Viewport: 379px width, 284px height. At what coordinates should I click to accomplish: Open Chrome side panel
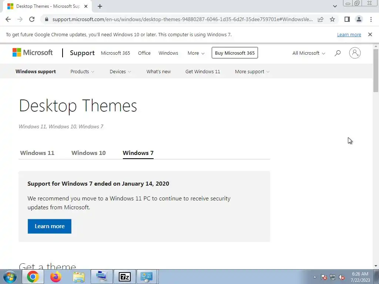(347, 19)
